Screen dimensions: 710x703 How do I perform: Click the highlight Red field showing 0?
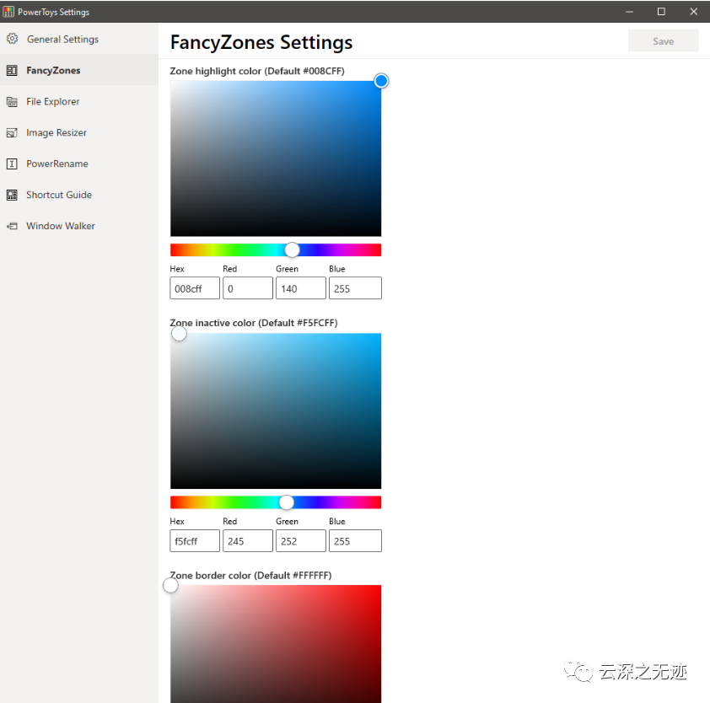click(x=248, y=288)
